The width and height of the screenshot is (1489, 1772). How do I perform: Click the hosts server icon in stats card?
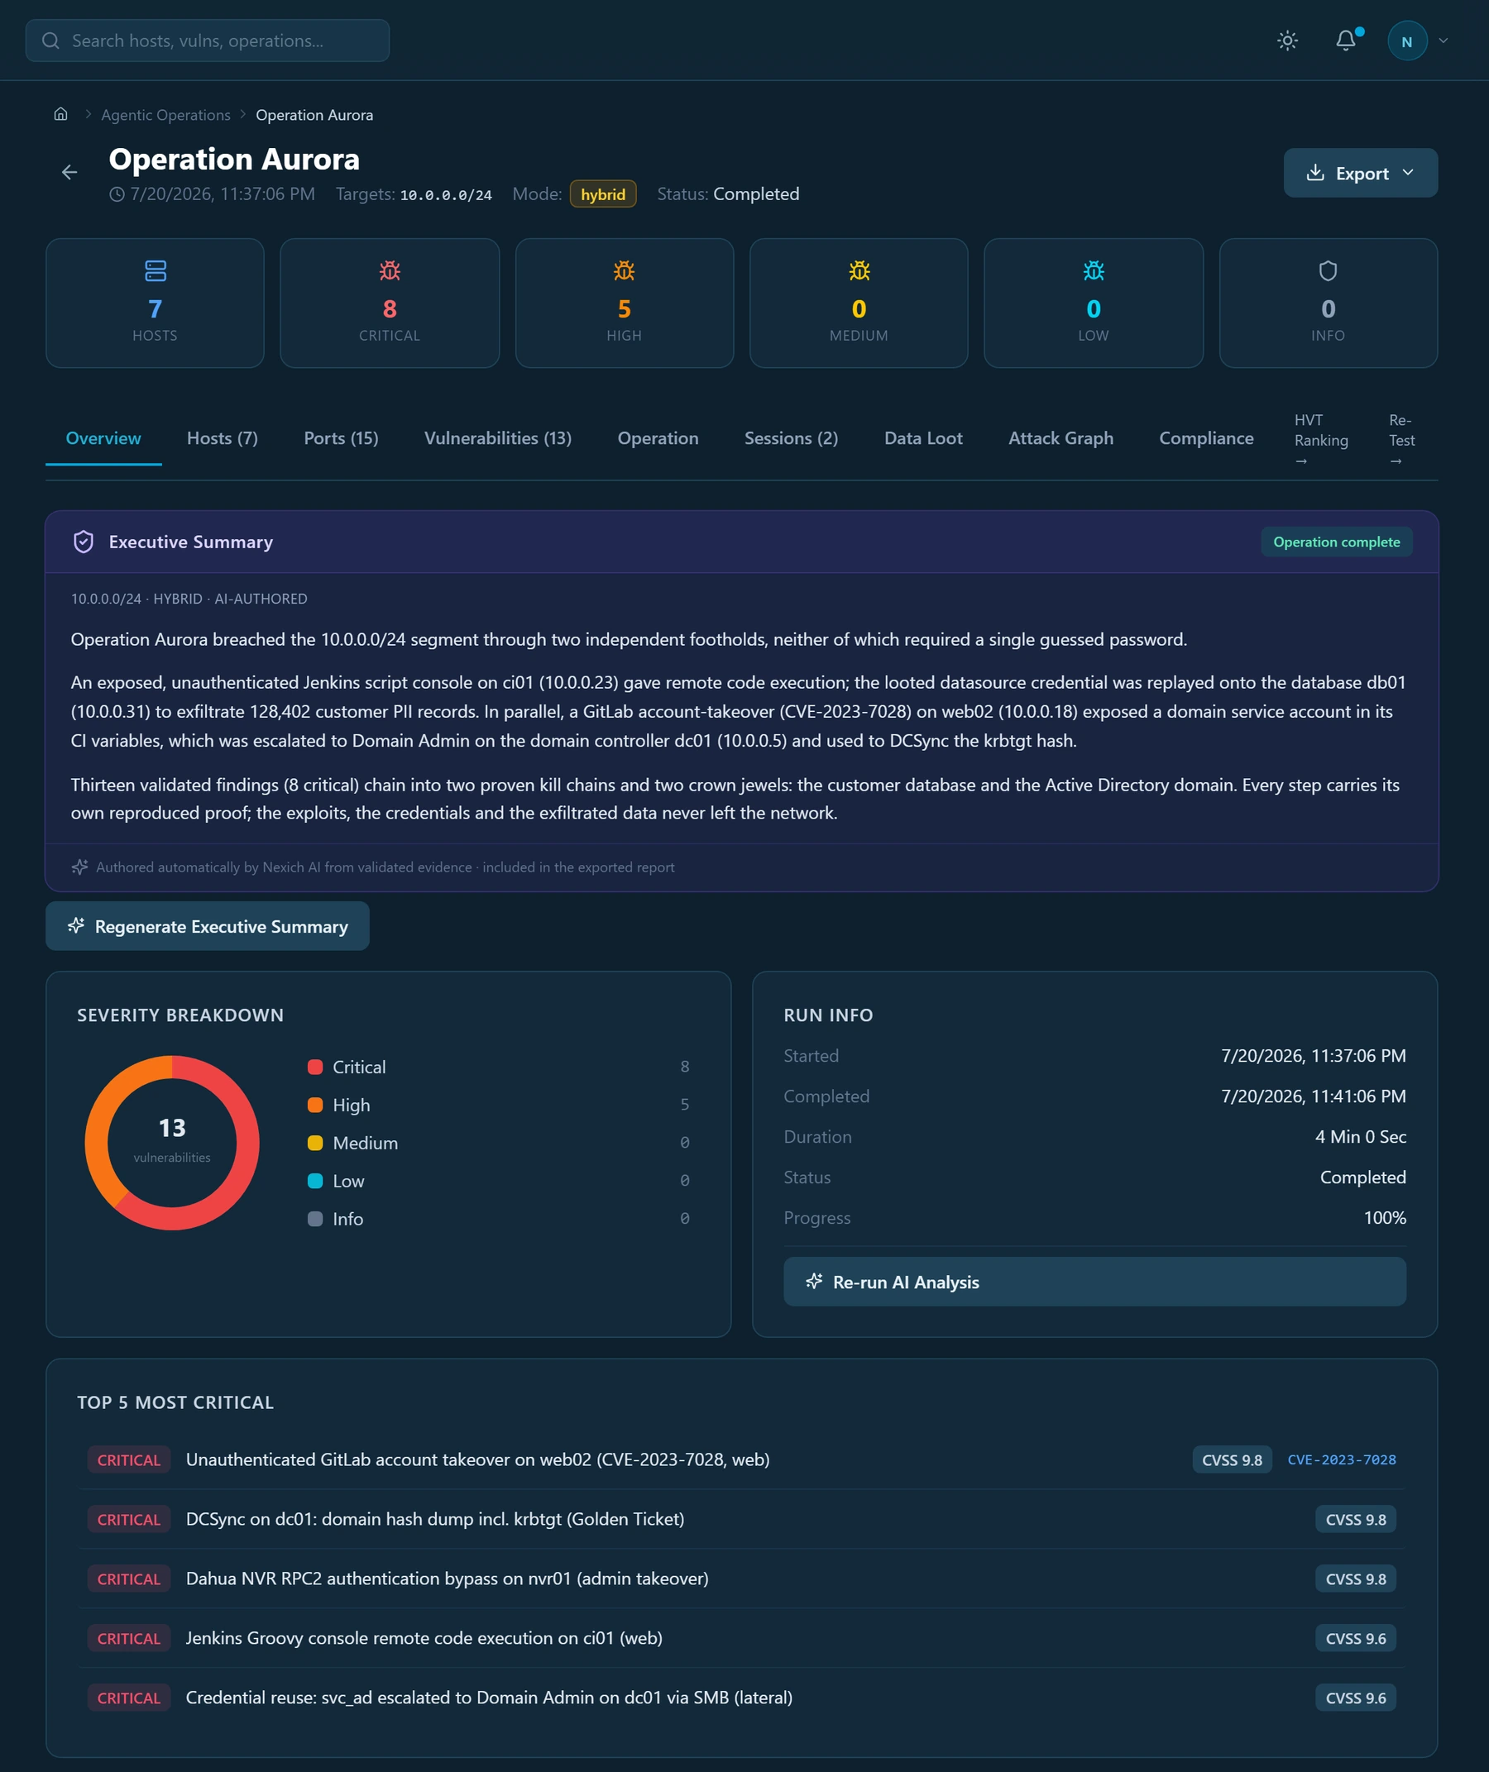[156, 271]
